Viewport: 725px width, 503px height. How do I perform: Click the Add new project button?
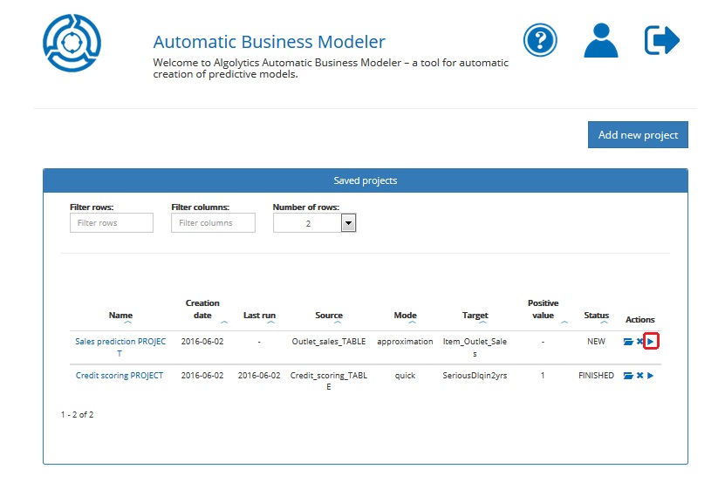click(638, 135)
